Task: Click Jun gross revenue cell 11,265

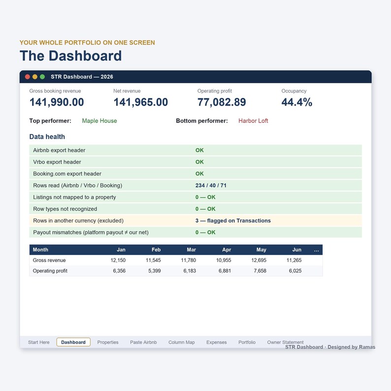Action: tap(294, 260)
